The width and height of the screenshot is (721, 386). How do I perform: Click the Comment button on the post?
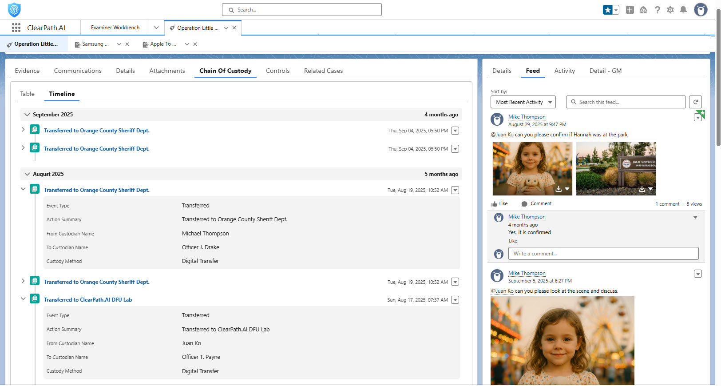[x=536, y=204]
